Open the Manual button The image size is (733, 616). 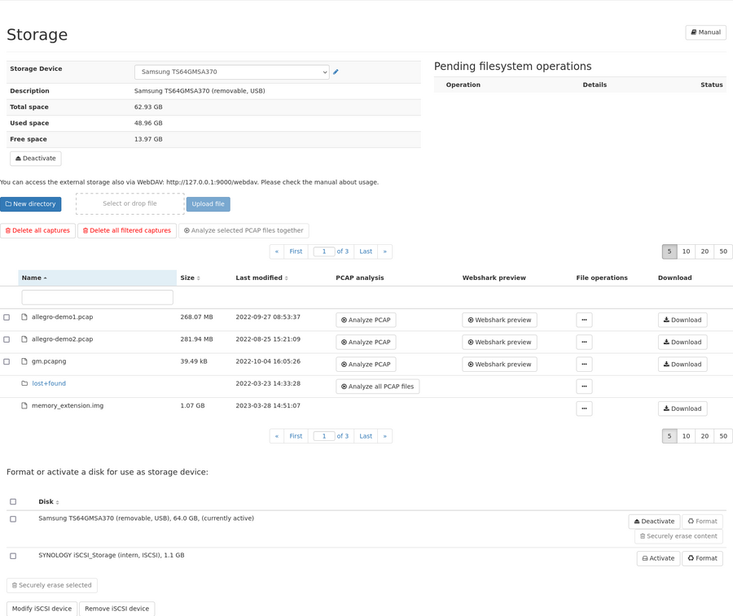(x=705, y=33)
